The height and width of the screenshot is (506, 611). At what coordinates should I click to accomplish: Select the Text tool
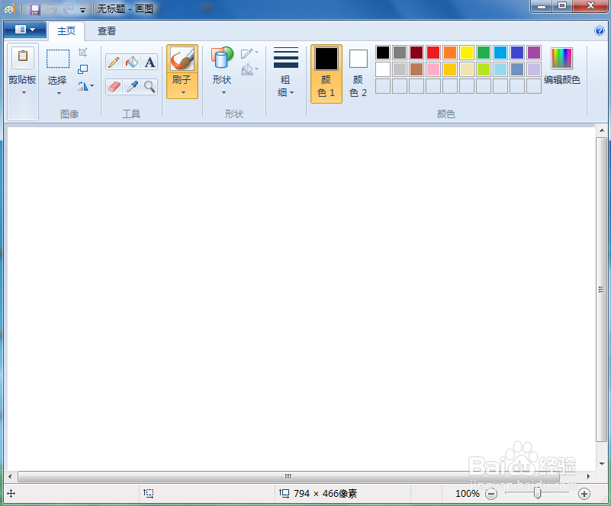(150, 62)
